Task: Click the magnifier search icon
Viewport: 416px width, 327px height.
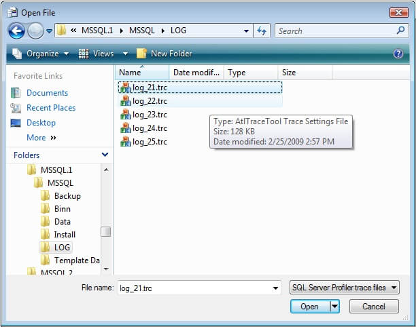Action: point(400,31)
